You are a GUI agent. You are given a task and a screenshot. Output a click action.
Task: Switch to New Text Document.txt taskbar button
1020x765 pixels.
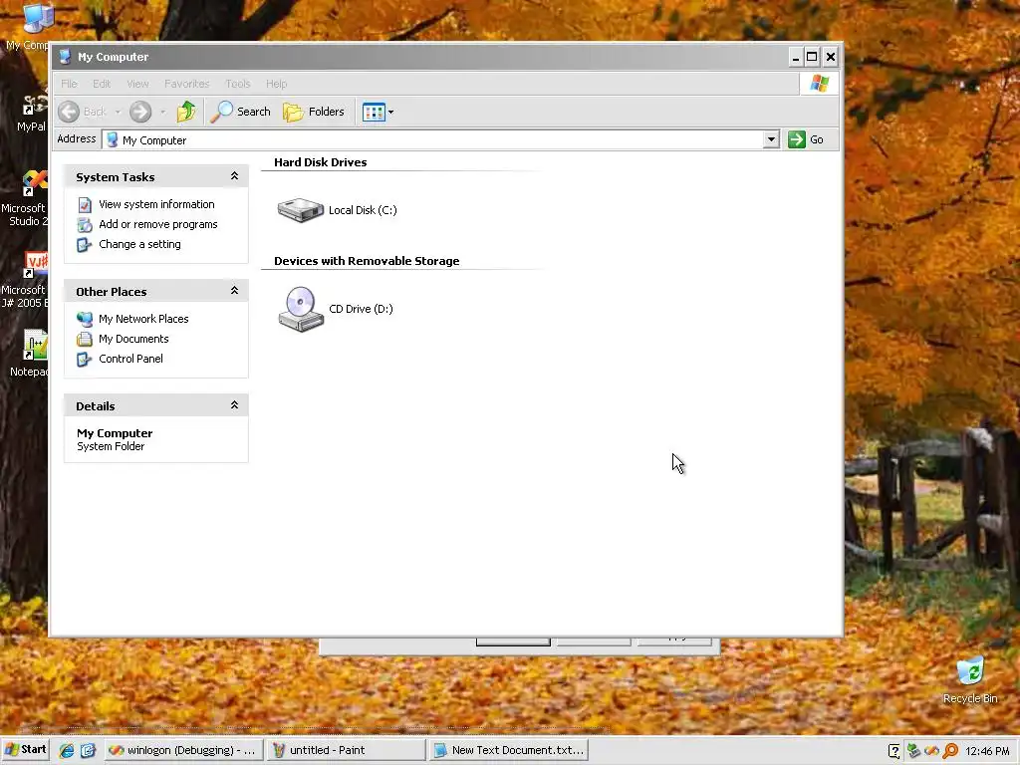508,750
